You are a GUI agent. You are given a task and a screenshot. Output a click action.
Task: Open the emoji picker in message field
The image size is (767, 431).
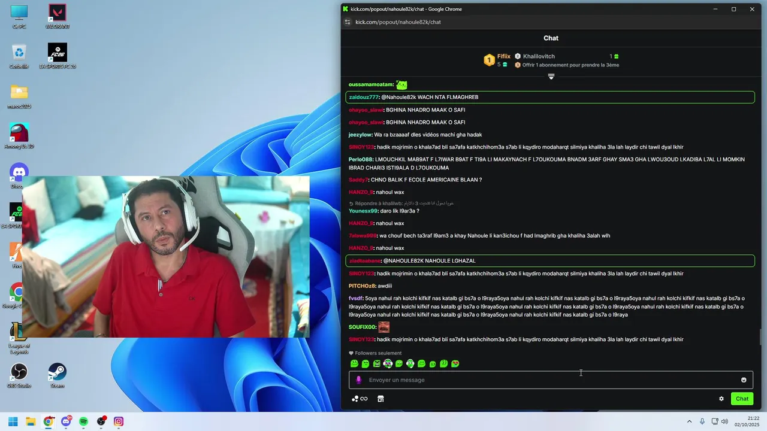point(744,380)
